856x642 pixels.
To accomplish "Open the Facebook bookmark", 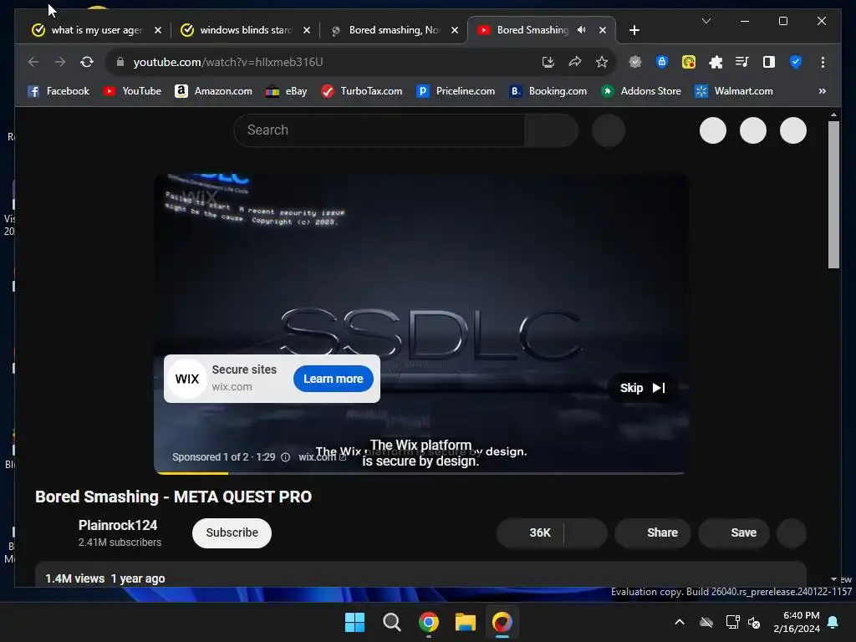I will coord(59,91).
